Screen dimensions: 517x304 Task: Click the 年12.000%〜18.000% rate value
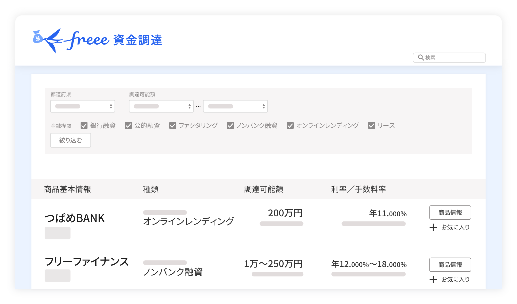click(369, 264)
